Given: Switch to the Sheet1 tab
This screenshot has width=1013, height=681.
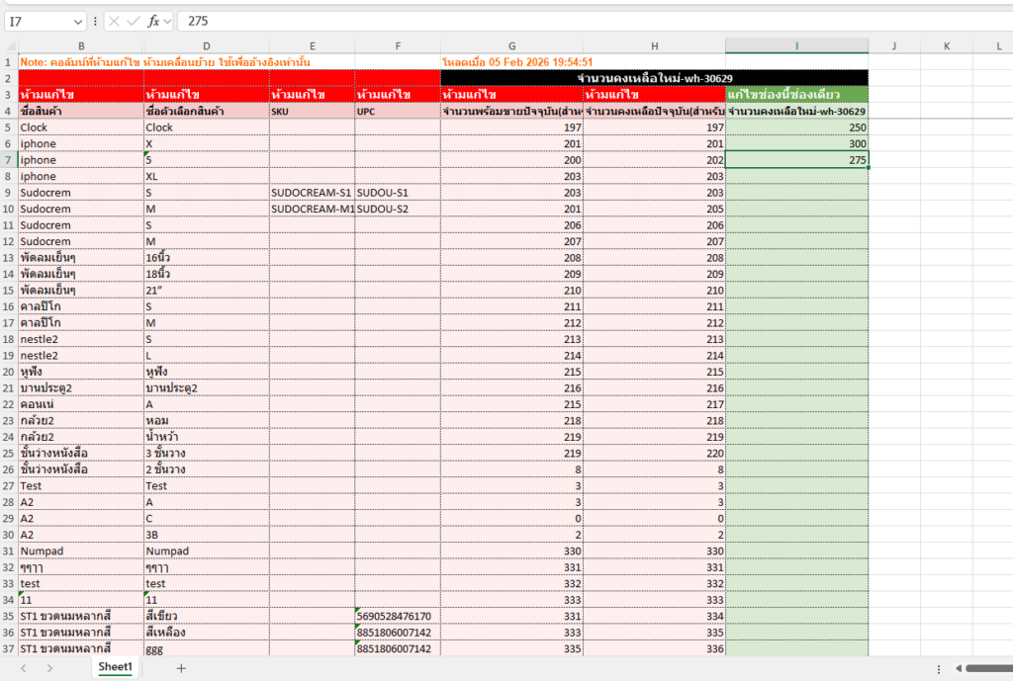Looking at the screenshot, I should pyautogui.click(x=115, y=668).
